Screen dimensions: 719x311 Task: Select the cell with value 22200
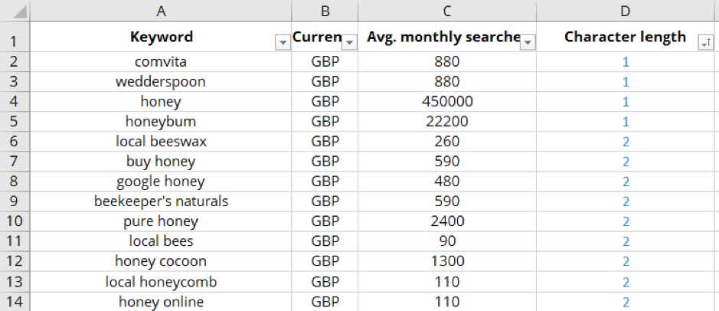point(447,122)
